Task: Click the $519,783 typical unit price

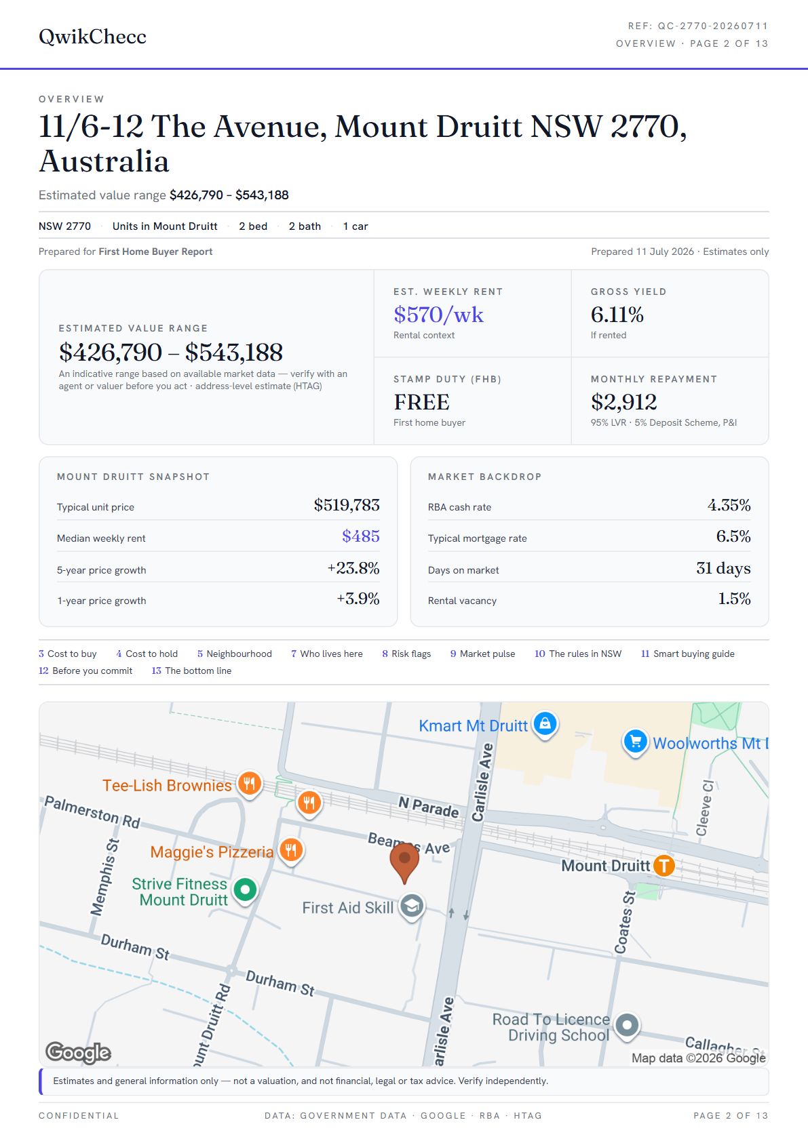Action: click(347, 505)
